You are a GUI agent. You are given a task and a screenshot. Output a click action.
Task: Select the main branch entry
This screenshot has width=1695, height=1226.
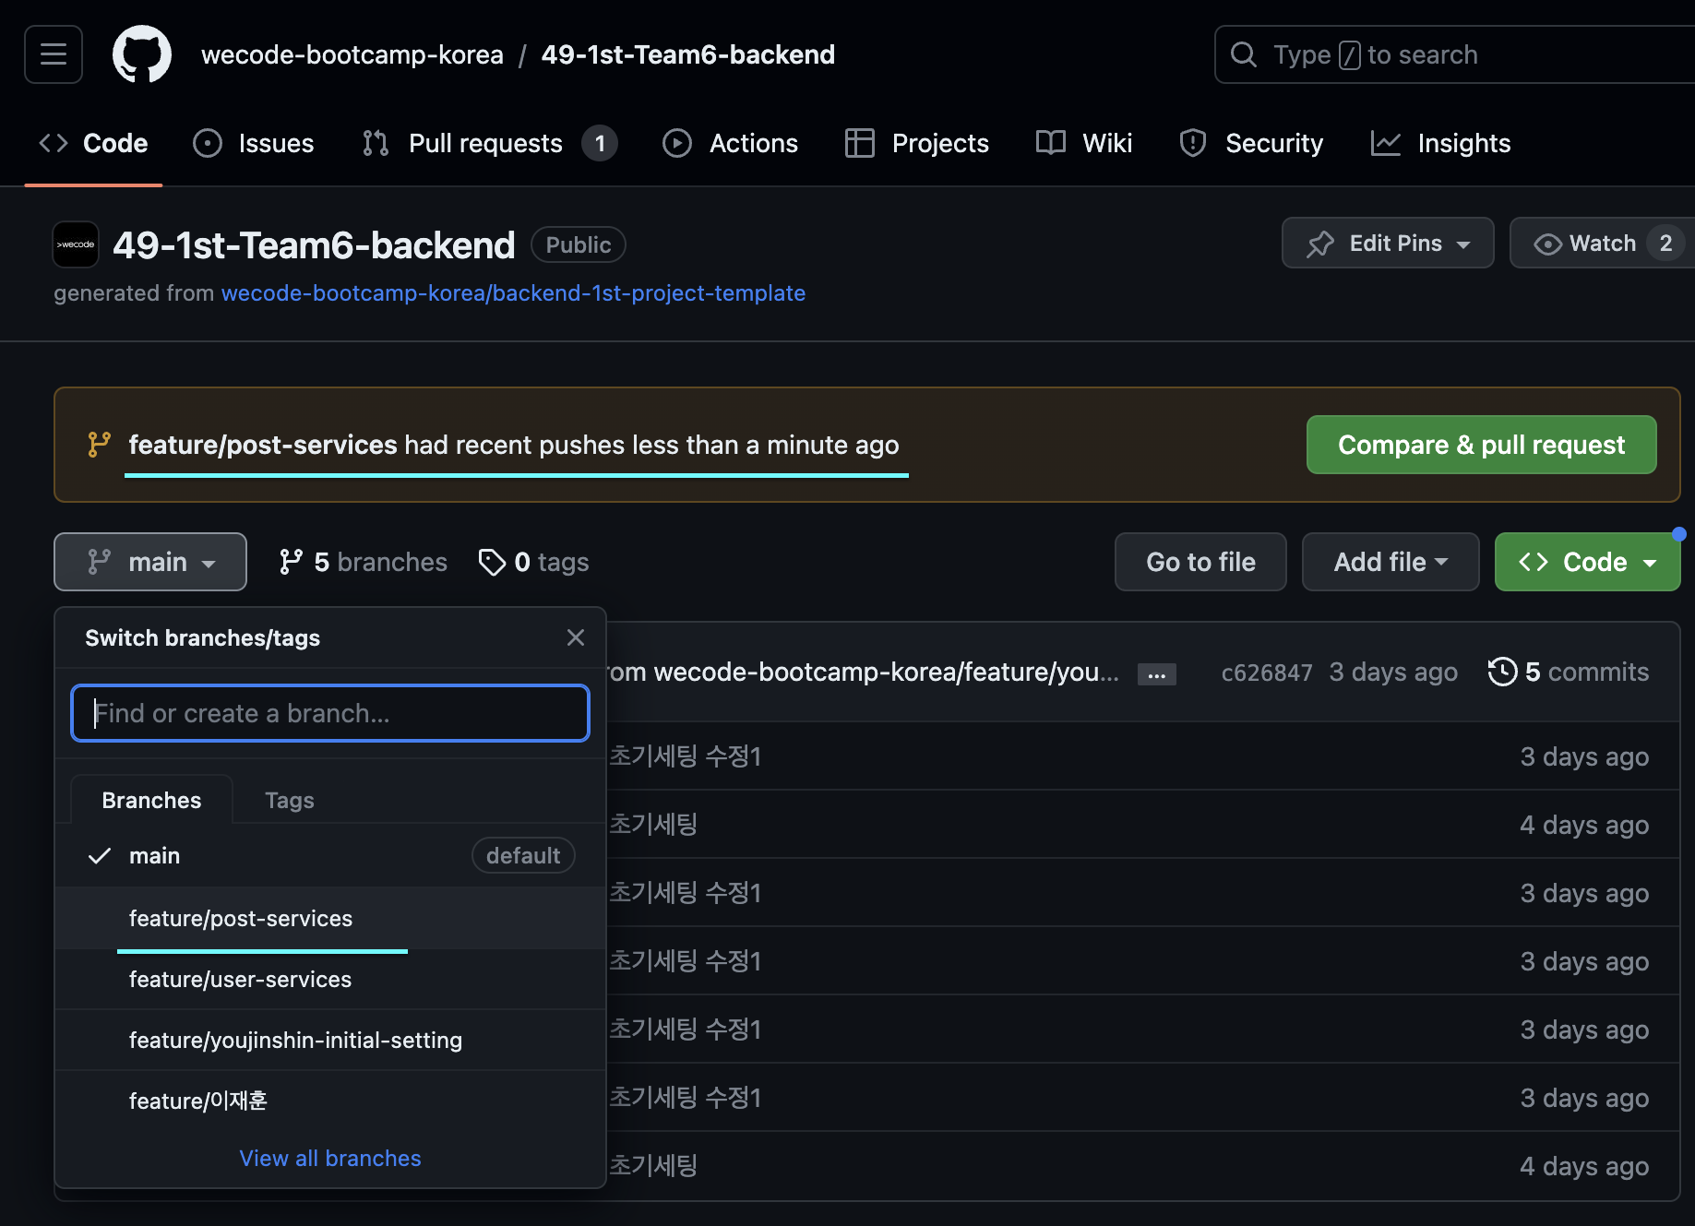(330, 855)
